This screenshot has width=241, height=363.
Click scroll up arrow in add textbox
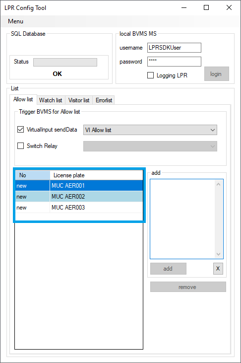point(218,185)
